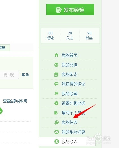Open the folder icon beside 我的收藏

(56, 93)
